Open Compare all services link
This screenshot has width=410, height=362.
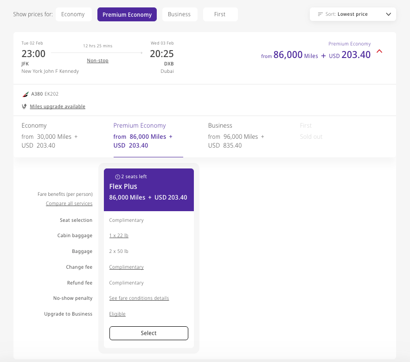69,203
